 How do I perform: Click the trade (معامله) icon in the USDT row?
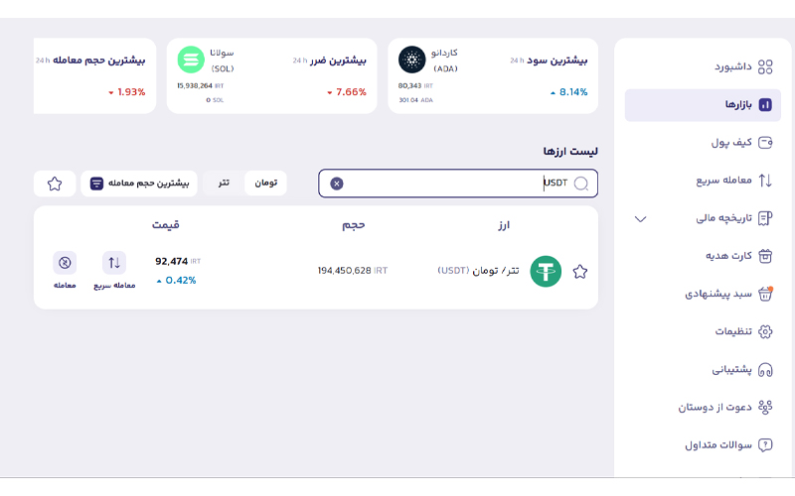(65, 263)
